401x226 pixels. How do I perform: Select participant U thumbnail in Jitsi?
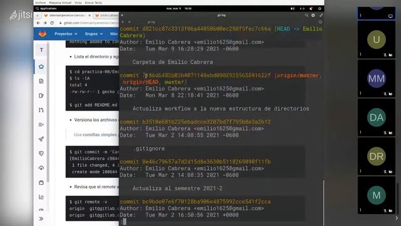376,40
